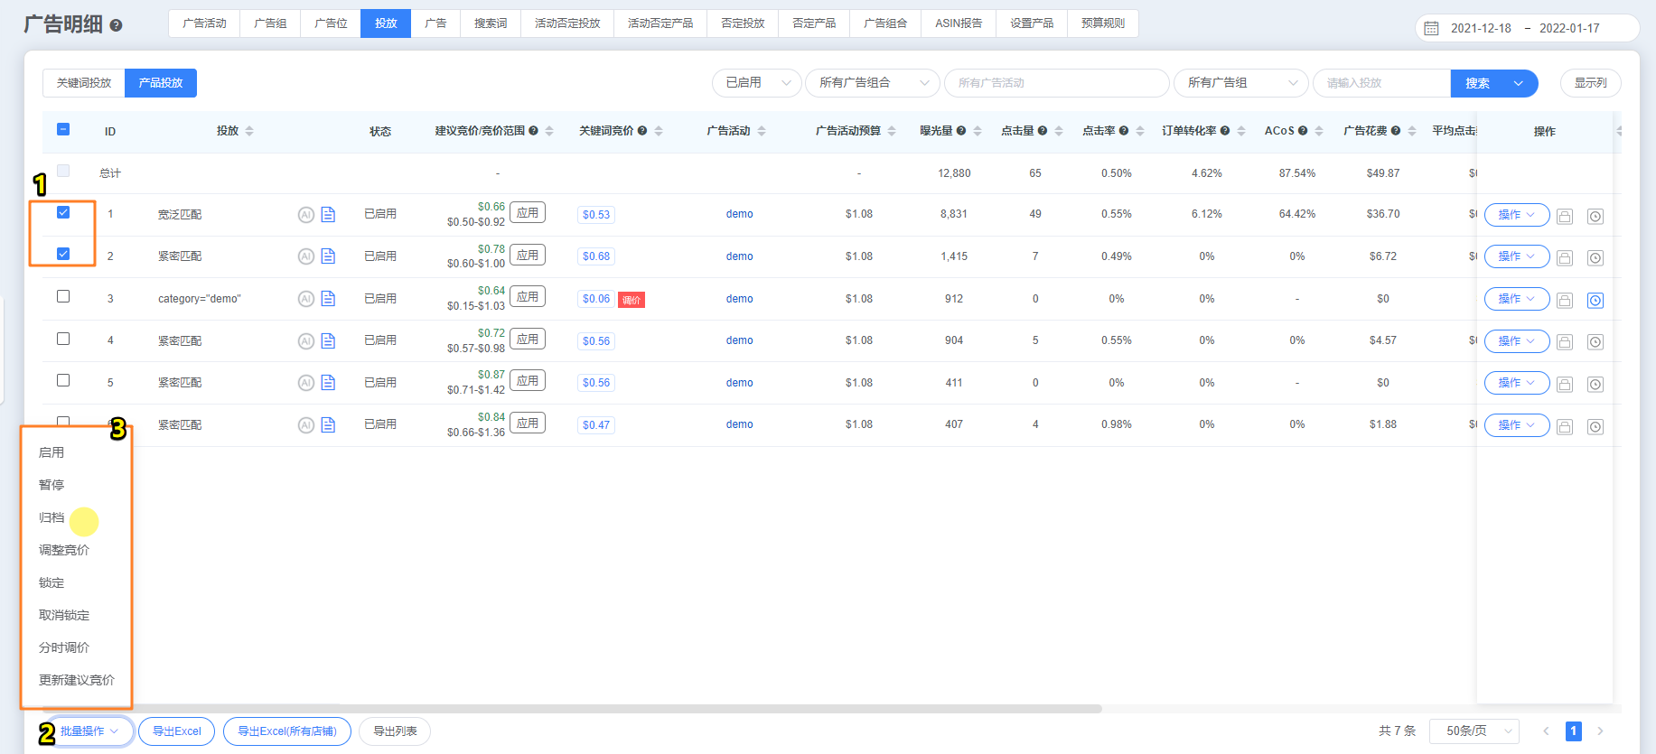Viewport: 1656px width, 754px height.
Task: Click the 请输入投放 search input field
Action: point(1380,83)
